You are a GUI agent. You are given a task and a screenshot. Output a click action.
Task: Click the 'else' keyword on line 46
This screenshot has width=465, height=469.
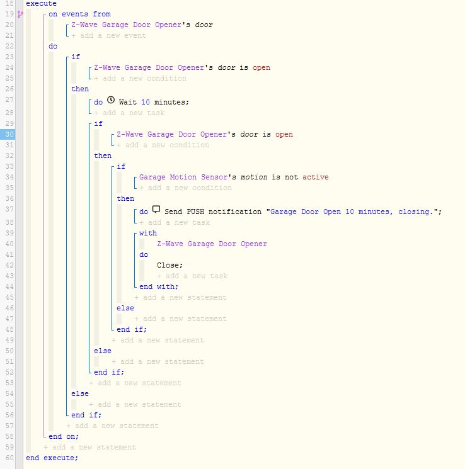coord(125,308)
